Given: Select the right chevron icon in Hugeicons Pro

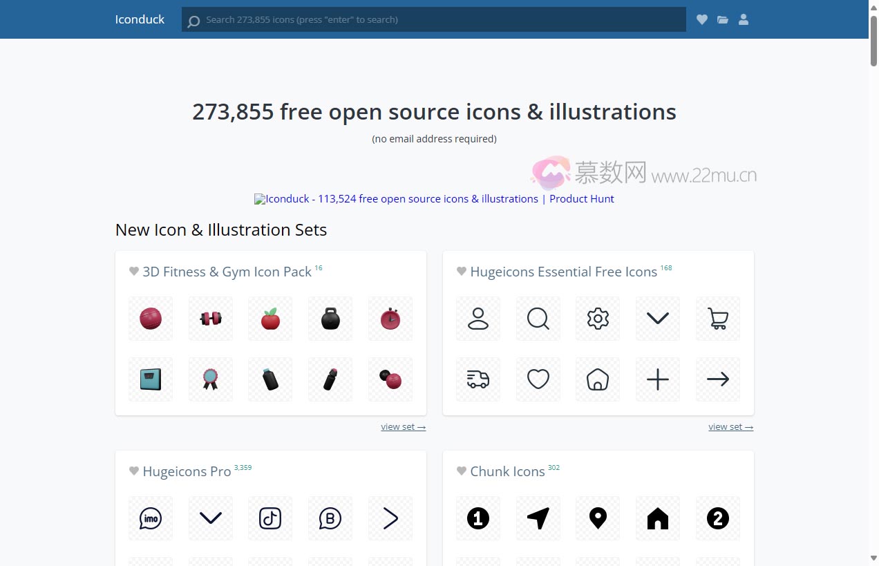Looking at the screenshot, I should pos(390,518).
